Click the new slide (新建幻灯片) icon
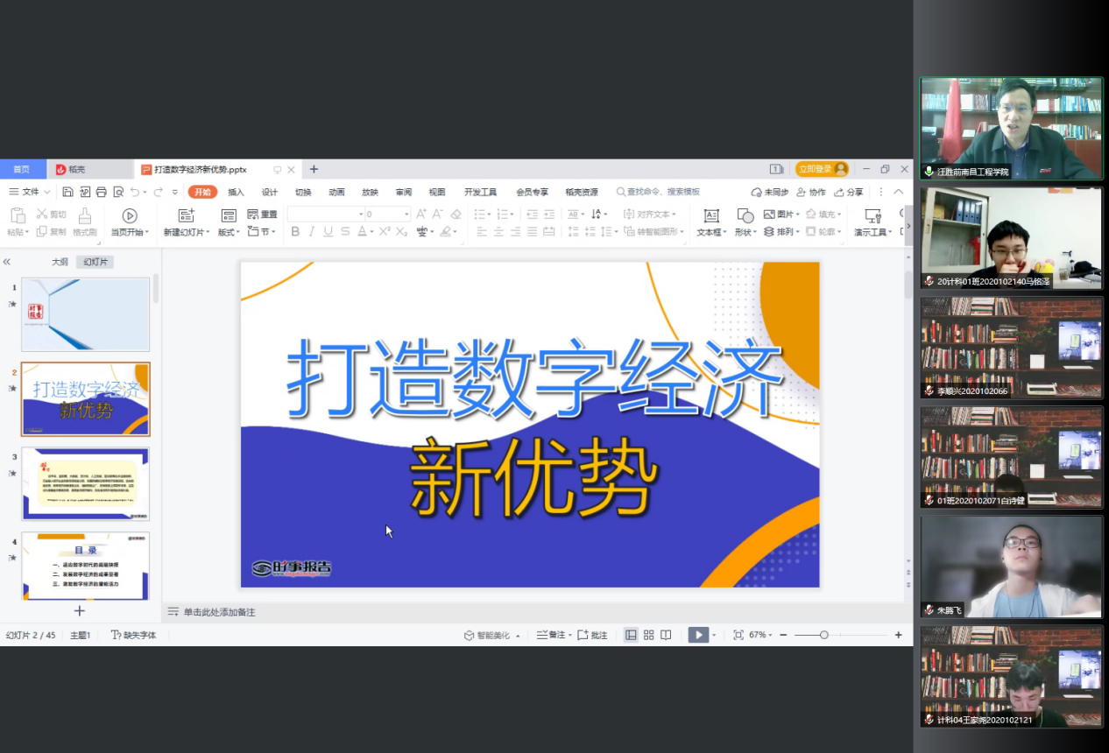Screen dimensions: 1109x753 tap(186, 215)
